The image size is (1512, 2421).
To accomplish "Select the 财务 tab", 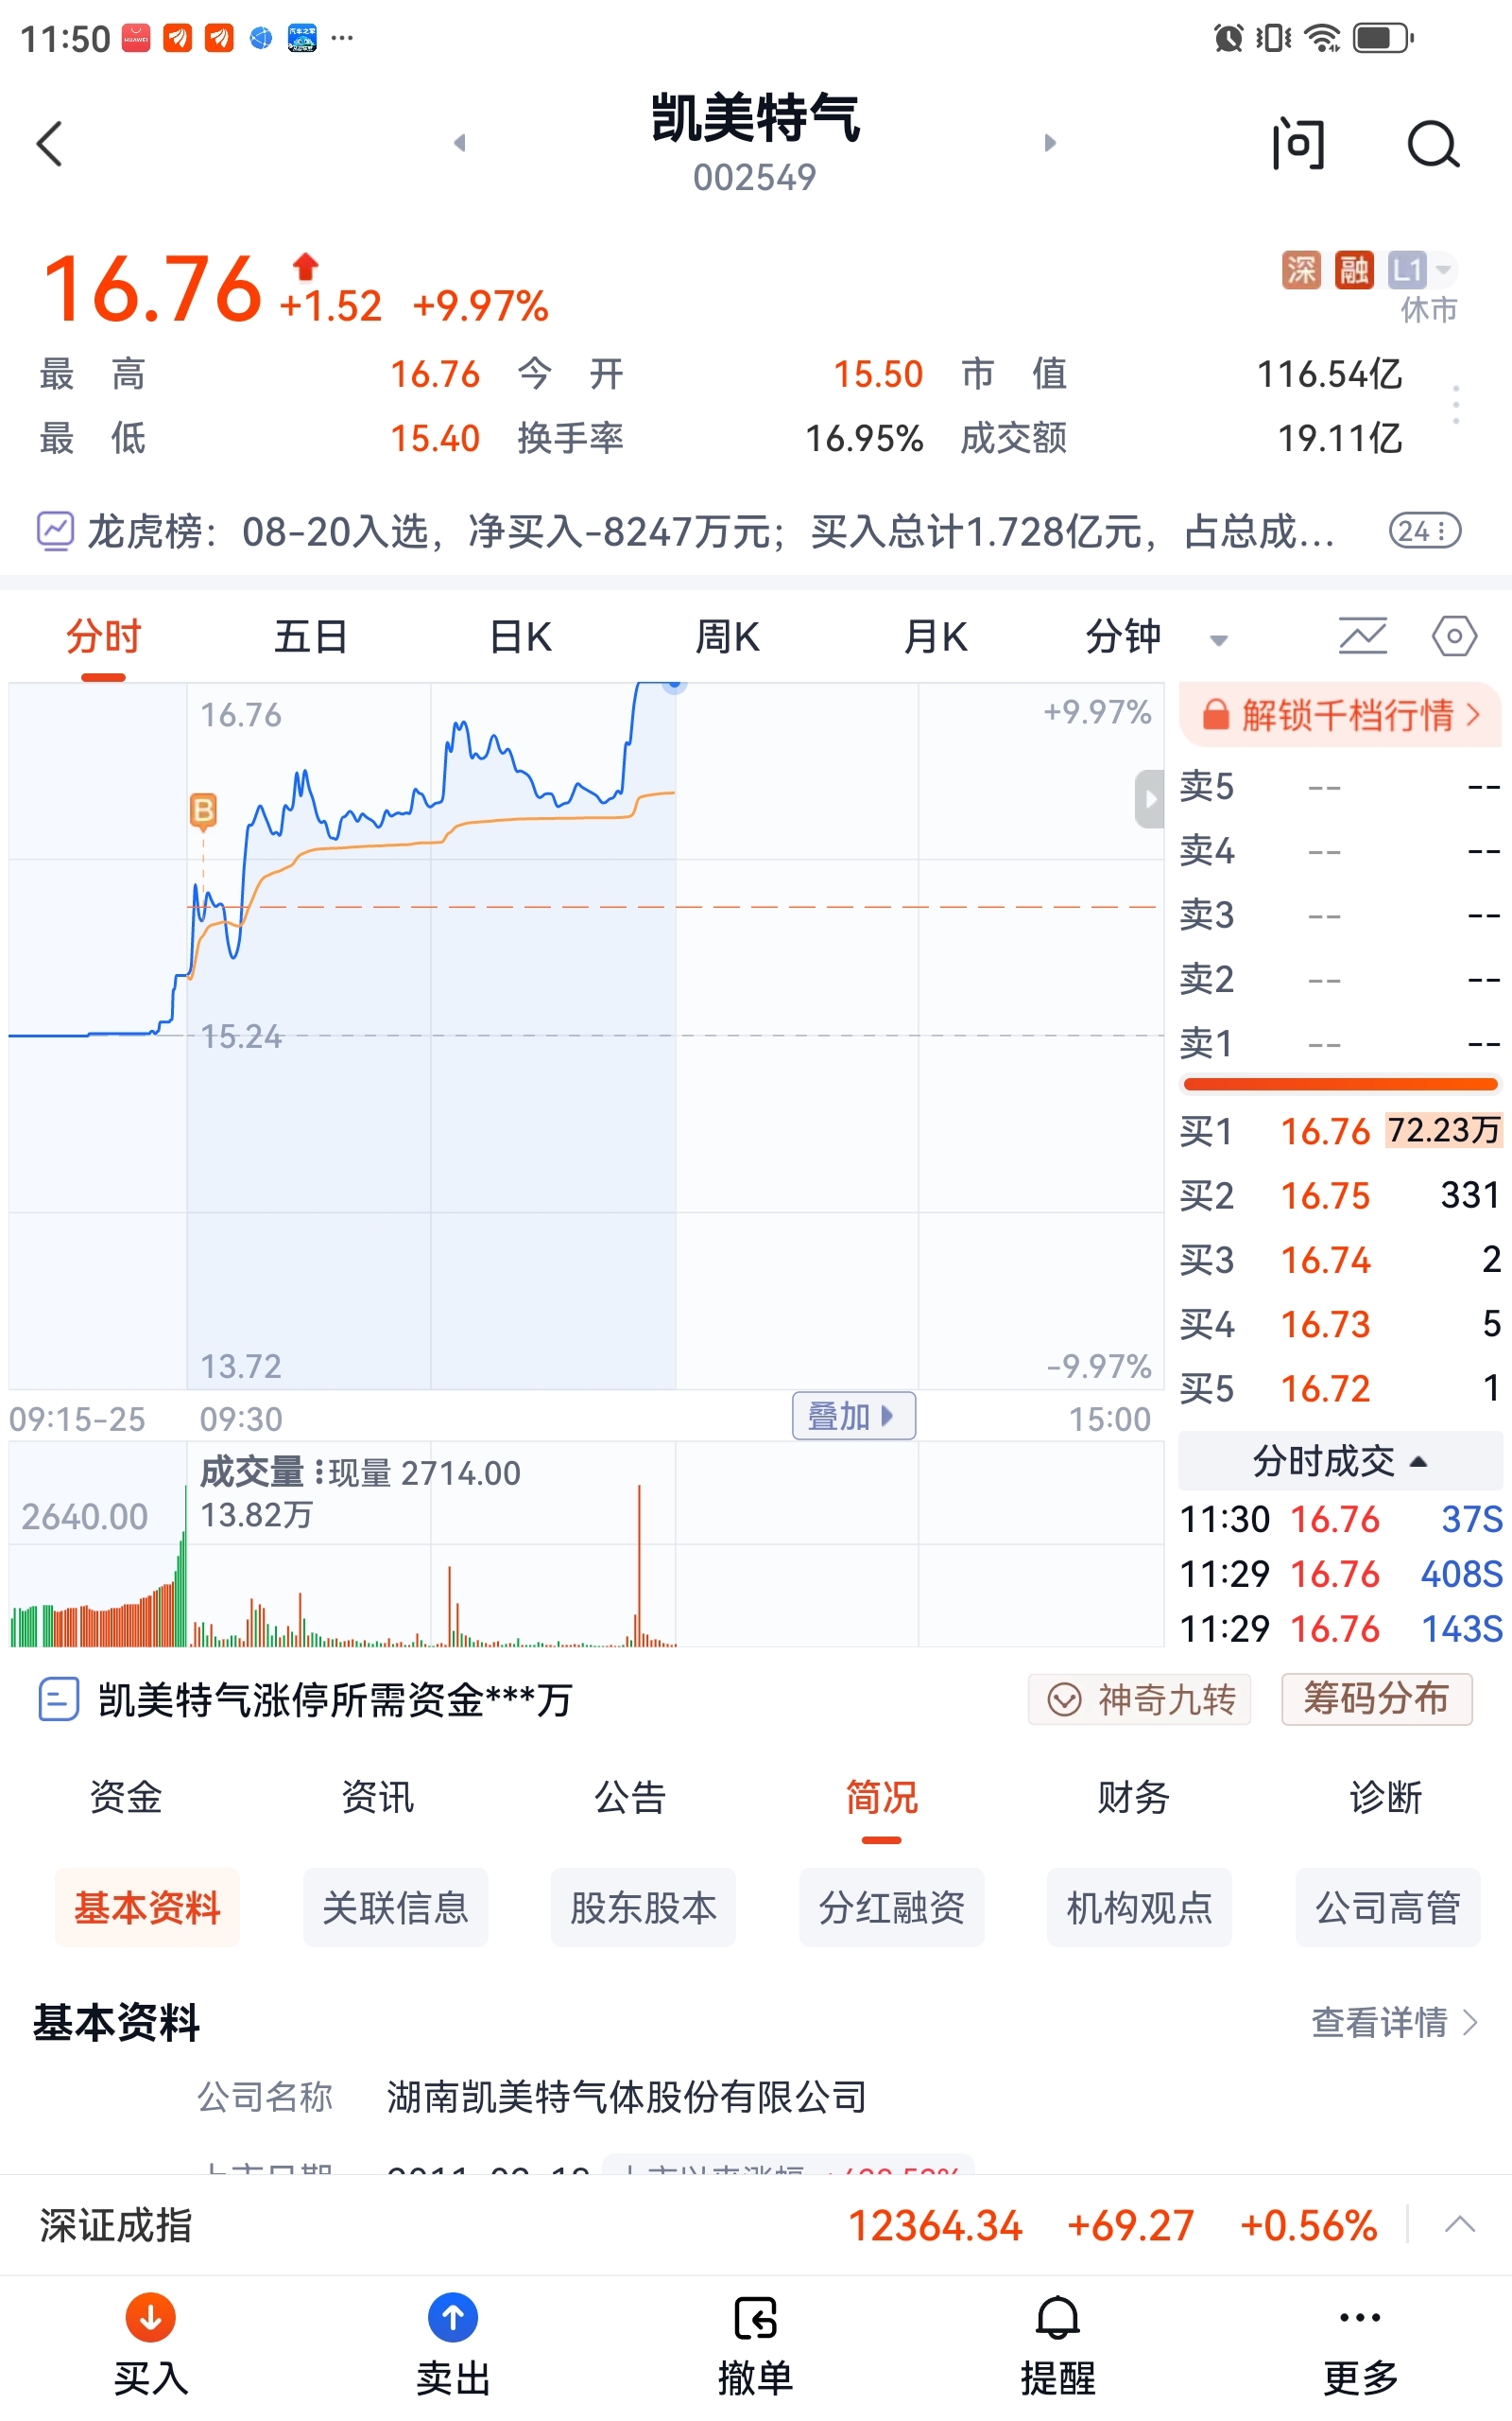I will click(1133, 1797).
